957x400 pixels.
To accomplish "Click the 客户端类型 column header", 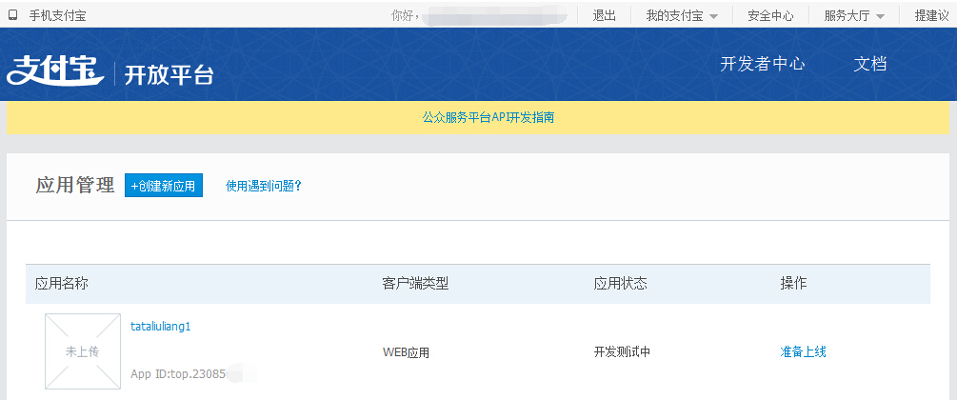I will coord(415,284).
